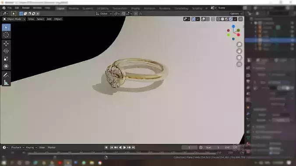Toggle viewport gizmos display
The image size is (296, 166).
point(194,19)
